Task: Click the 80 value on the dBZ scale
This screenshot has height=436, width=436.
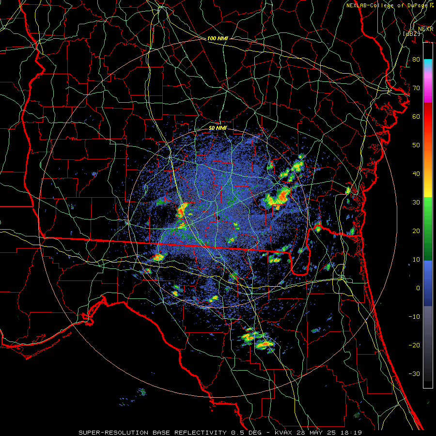Action: [x=416, y=59]
